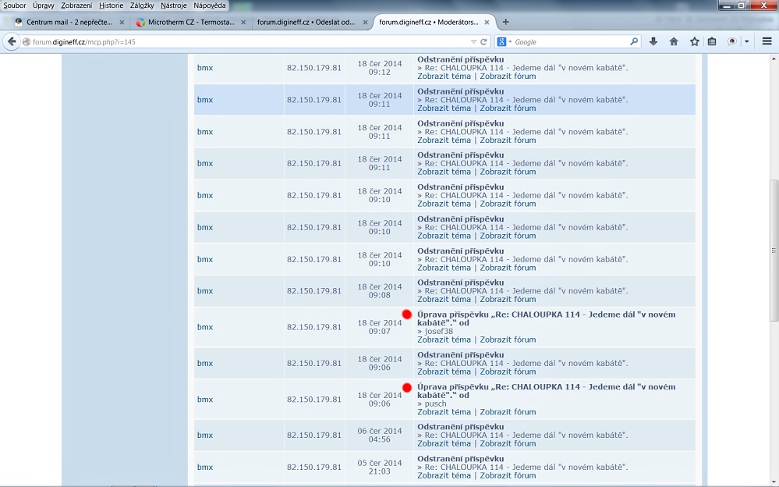Show bookmarks list icon next to star
Image resolution: width=779 pixels, height=487 pixels.
click(712, 41)
